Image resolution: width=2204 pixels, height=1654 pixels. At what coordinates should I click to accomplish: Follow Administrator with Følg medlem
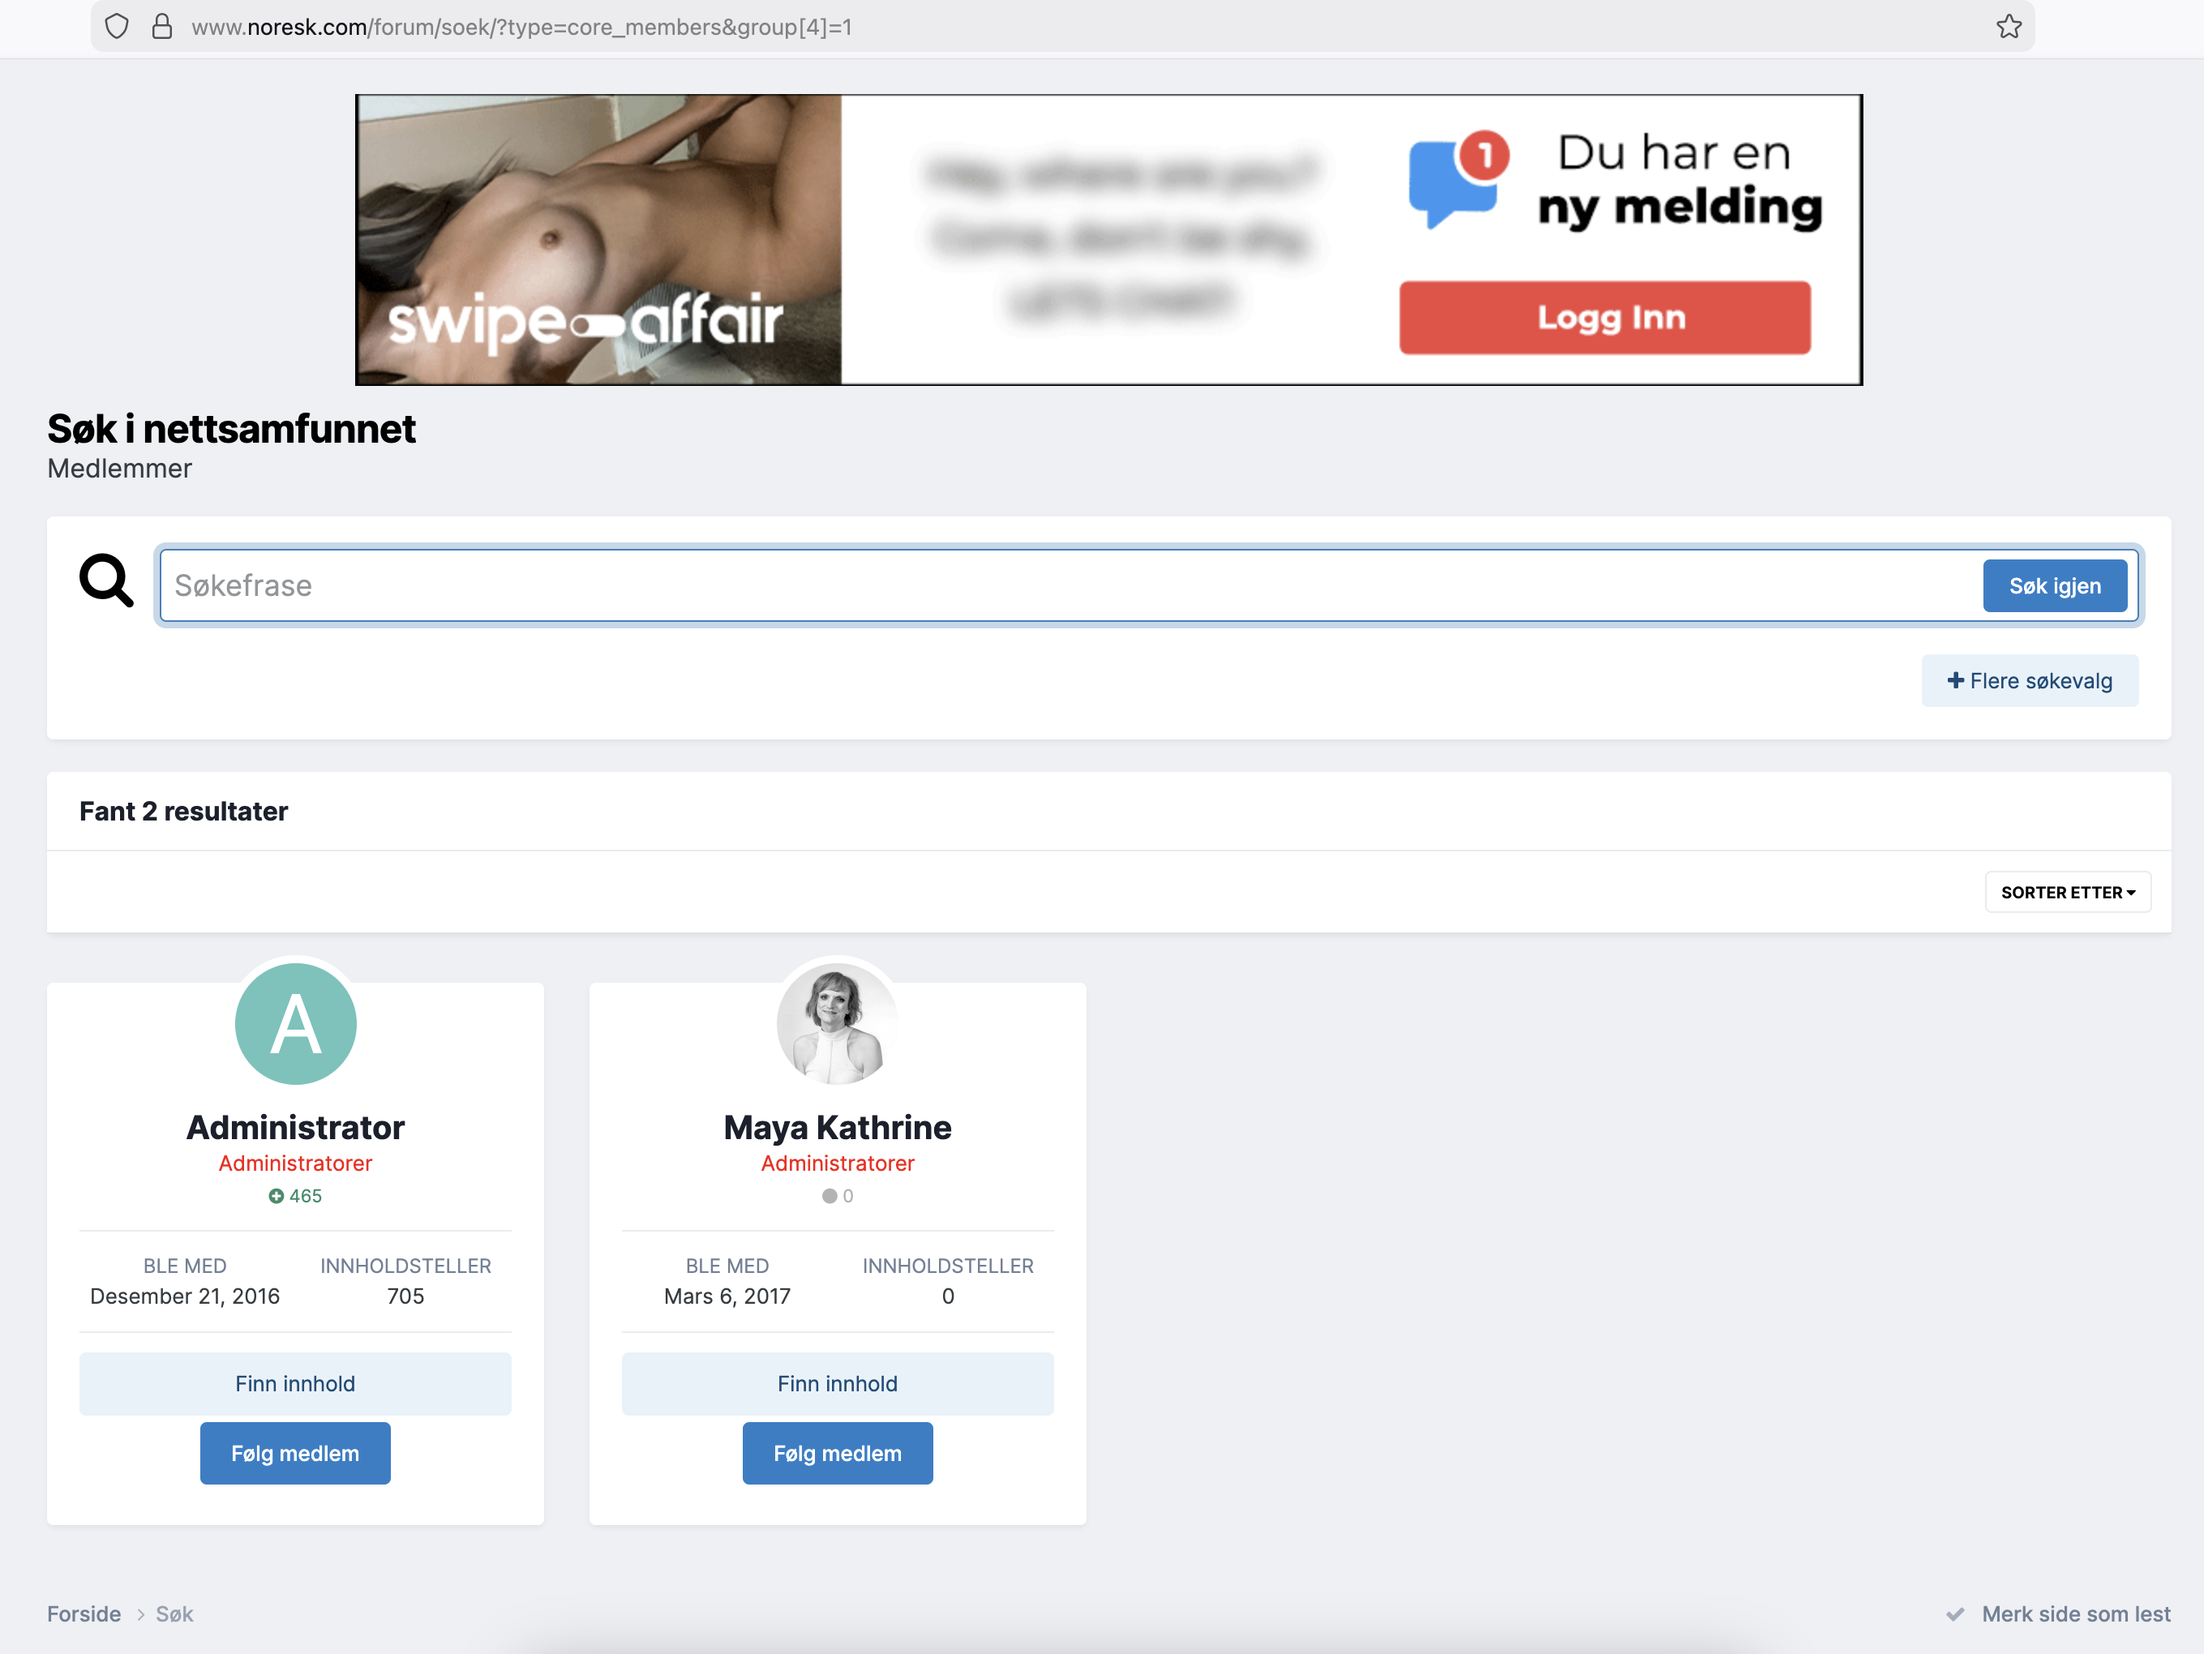point(295,1453)
